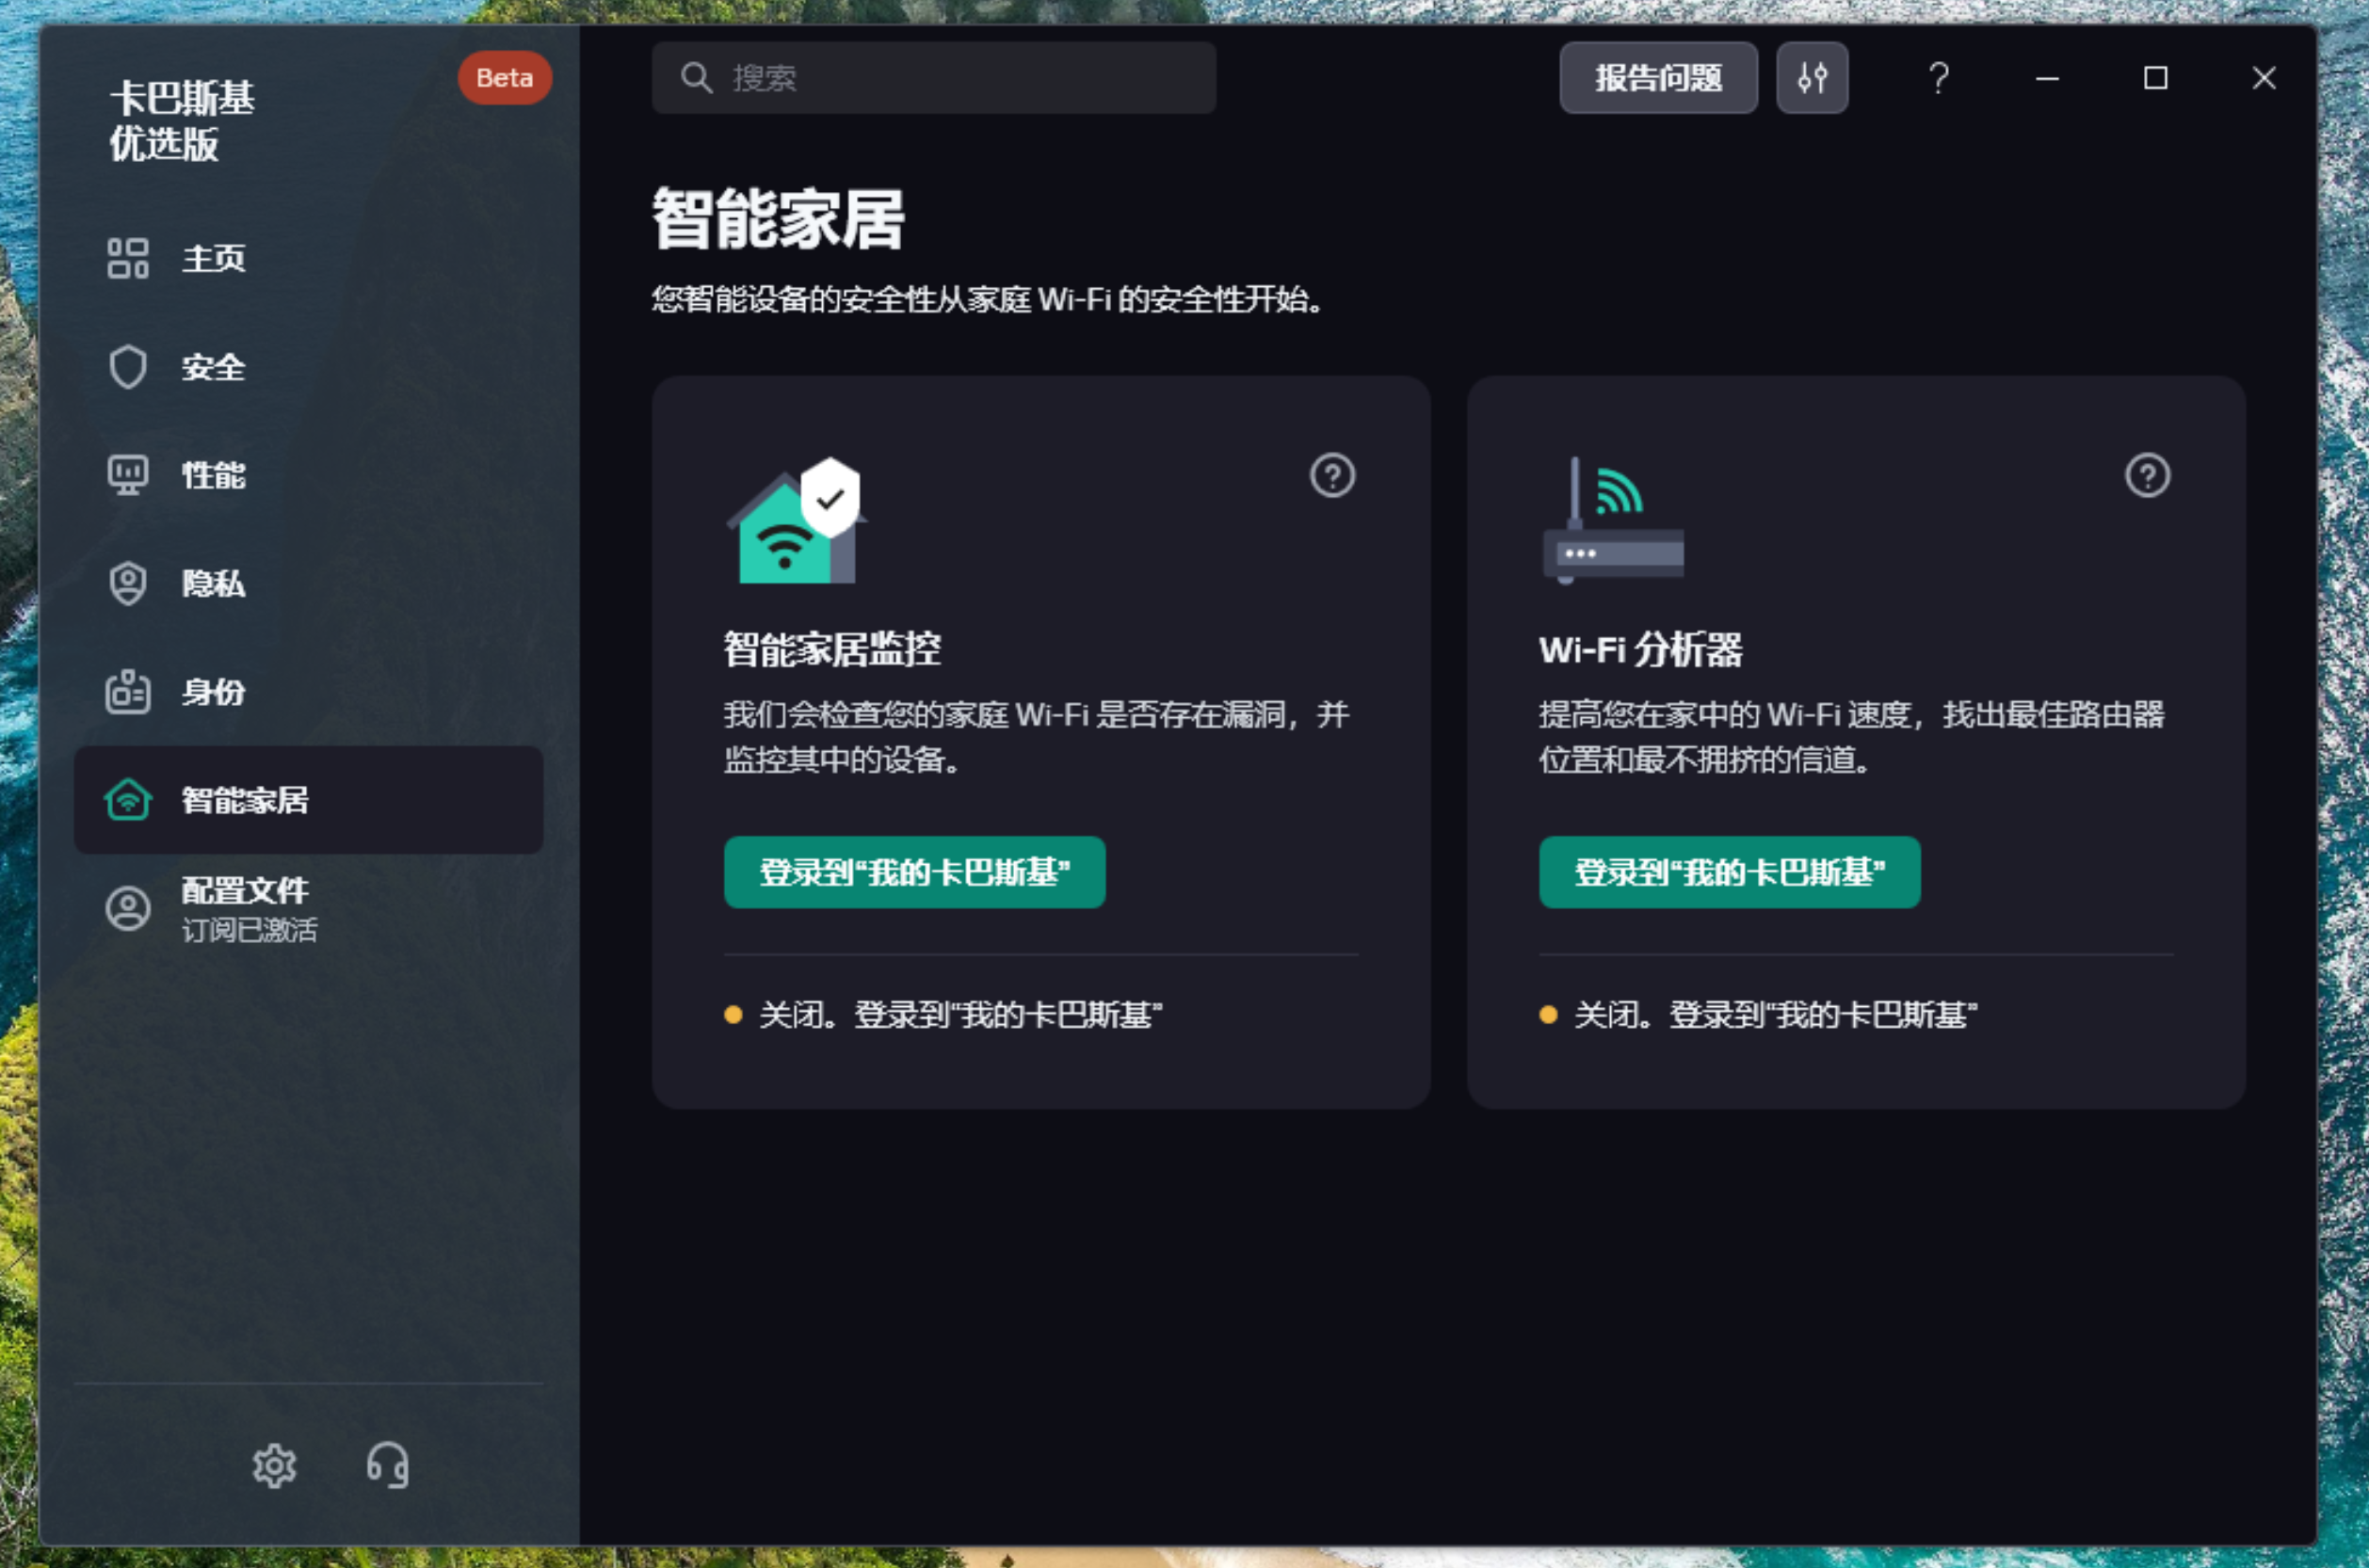This screenshot has height=1568, width=2369.
Task: Maximize the Kaspersky window
Action: tap(2155, 78)
